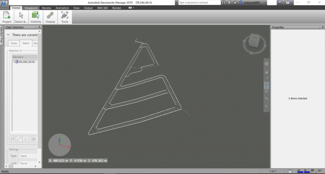
Task: Open the Display ribbon panel
Action: click(x=50, y=17)
